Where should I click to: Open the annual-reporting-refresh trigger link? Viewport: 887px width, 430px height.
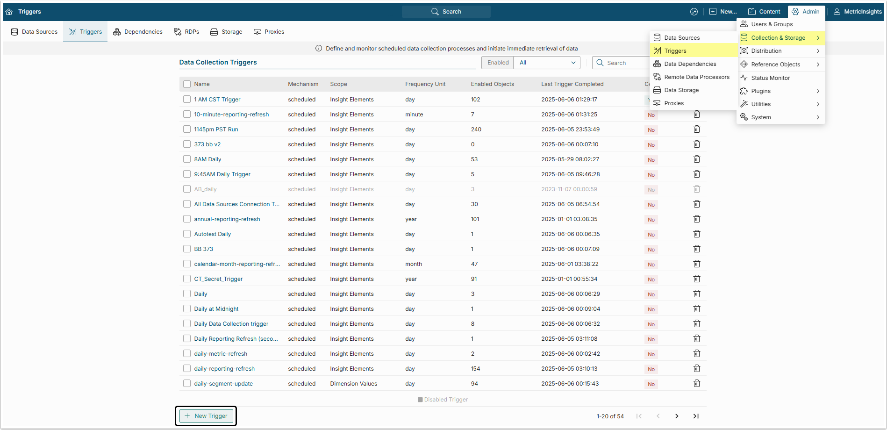[x=227, y=219]
